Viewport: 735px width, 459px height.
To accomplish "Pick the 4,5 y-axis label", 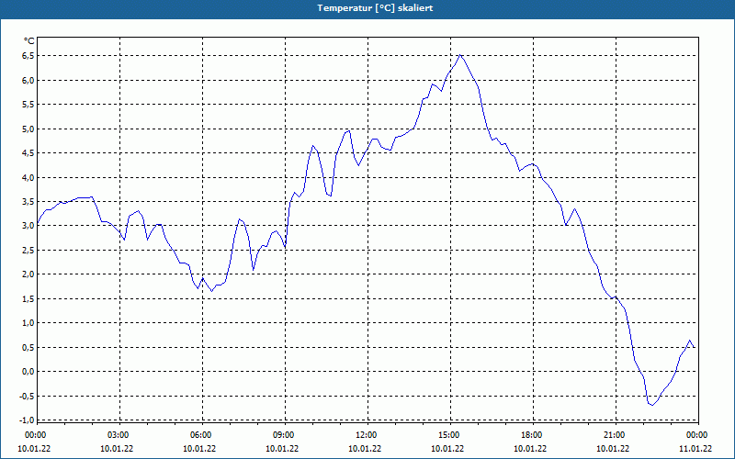I will [28, 153].
